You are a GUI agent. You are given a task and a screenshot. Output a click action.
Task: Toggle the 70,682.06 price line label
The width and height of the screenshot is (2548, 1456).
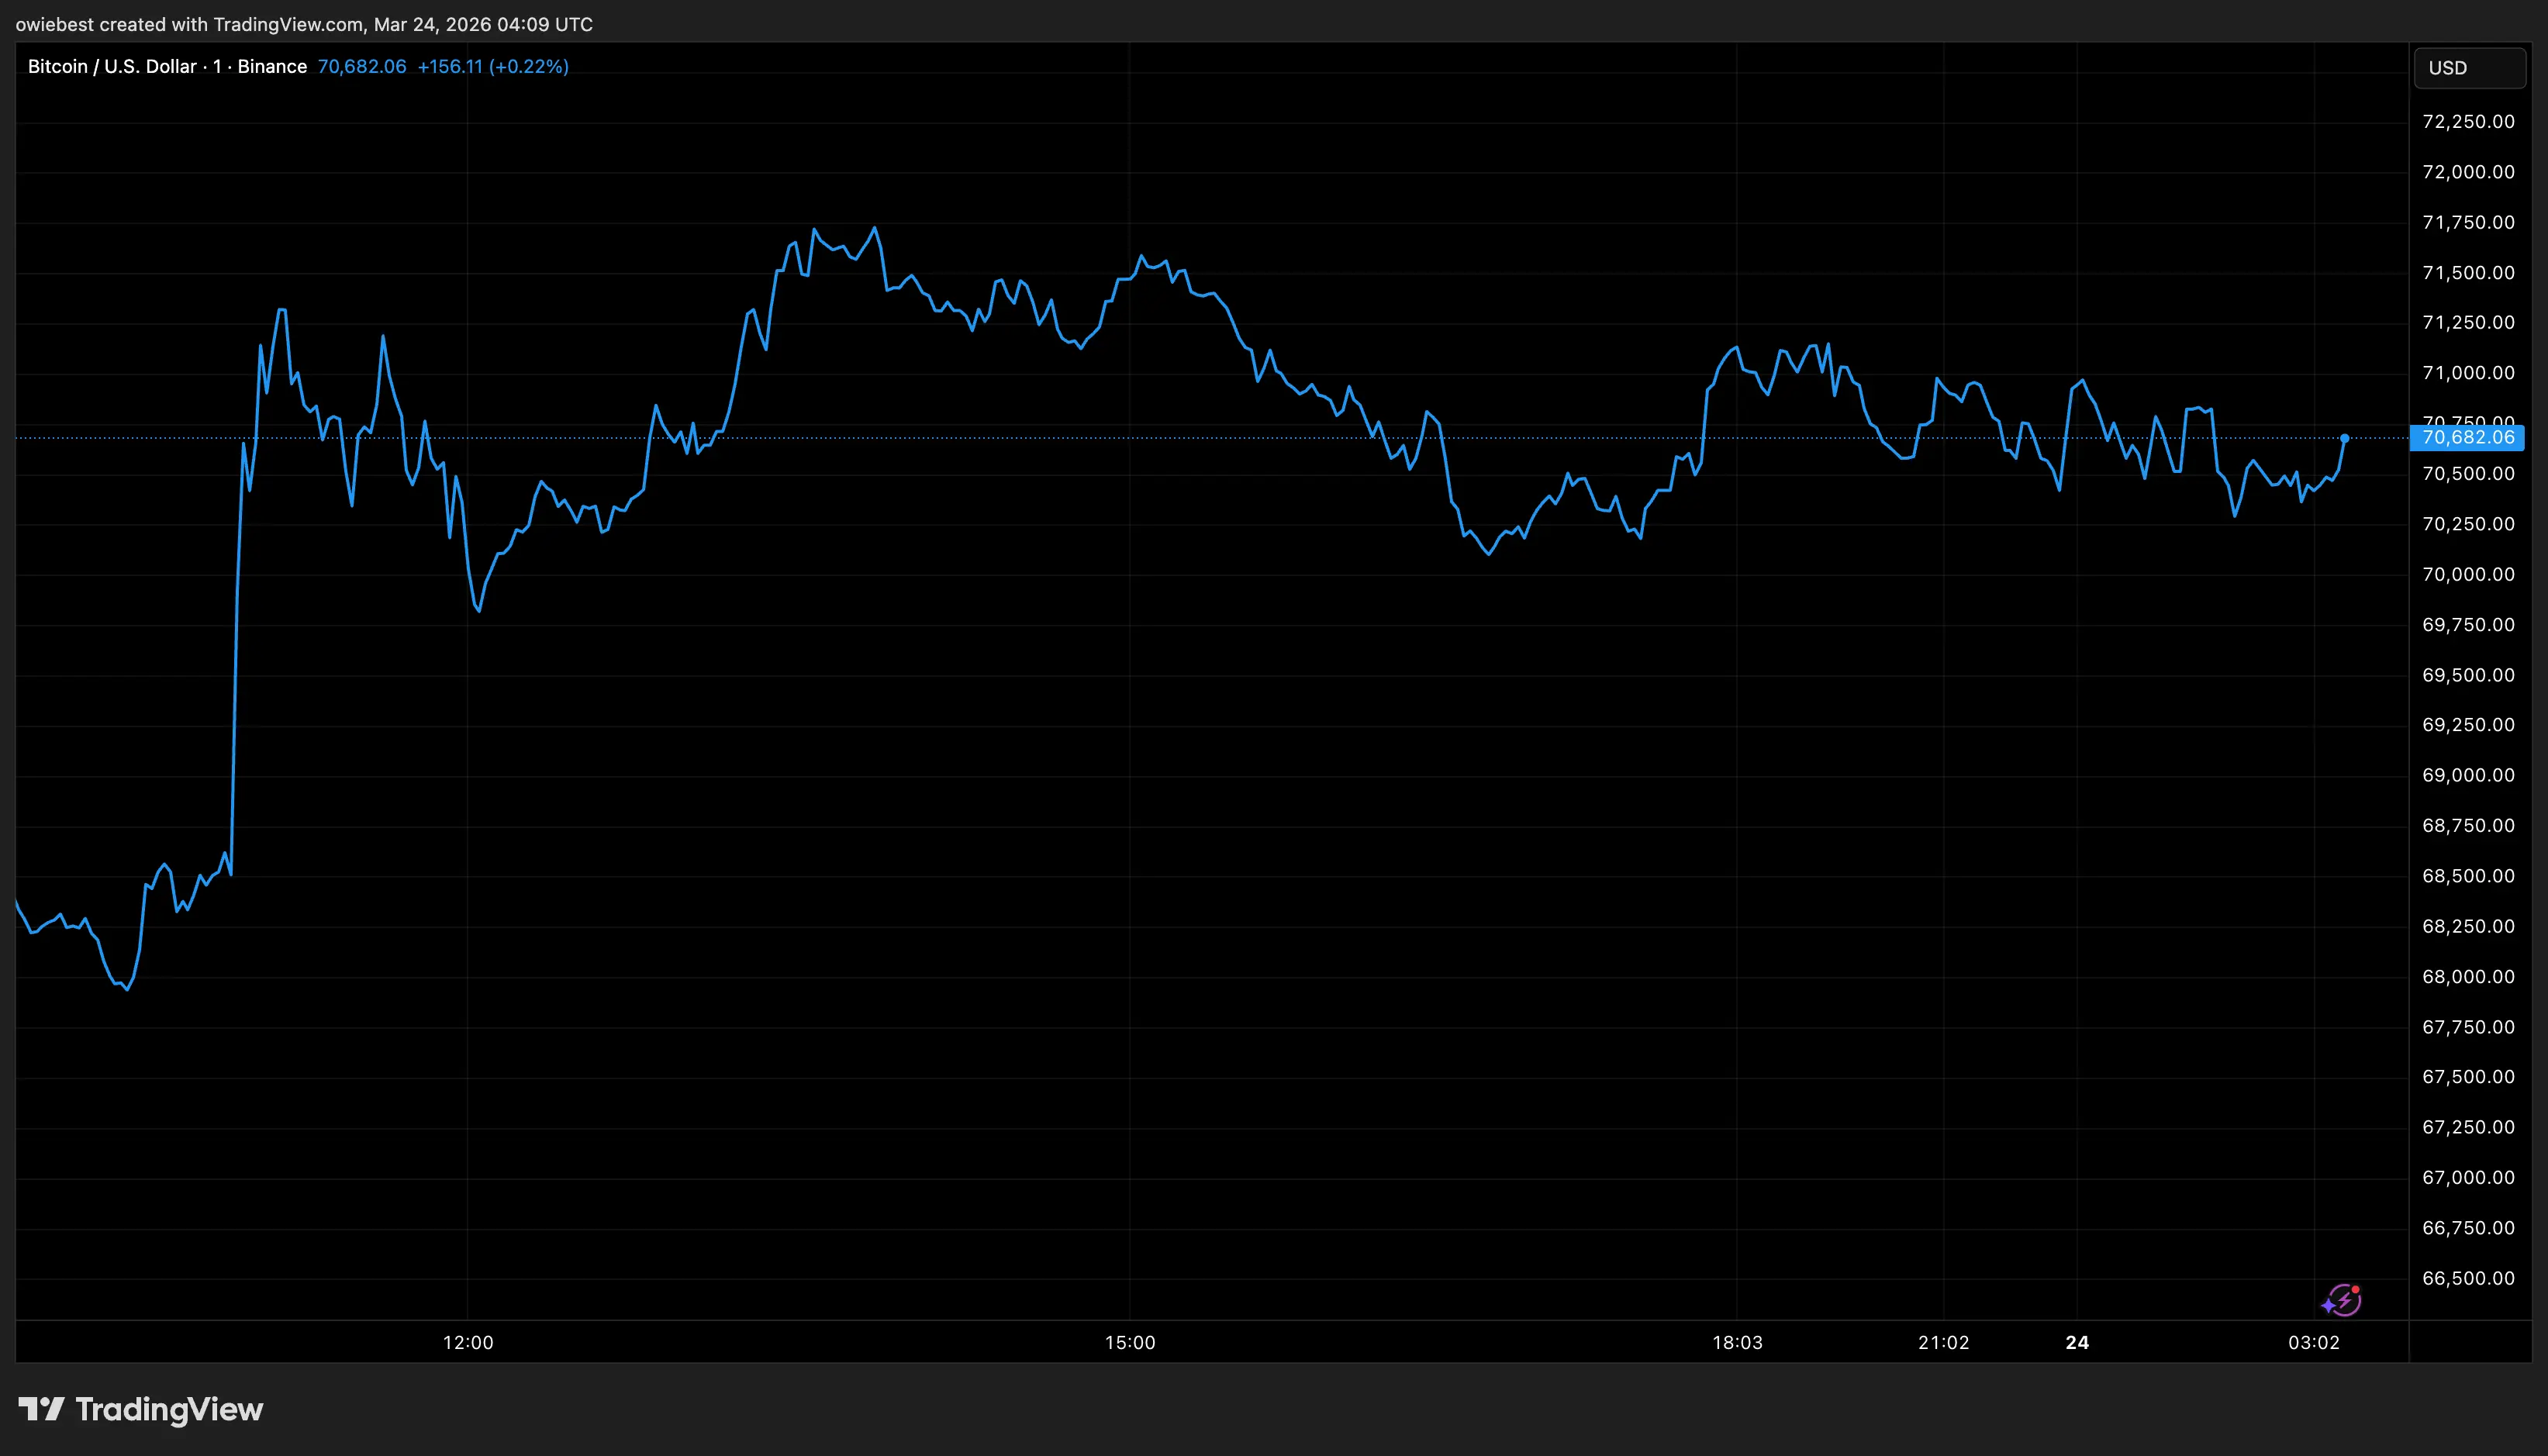coord(2467,437)
